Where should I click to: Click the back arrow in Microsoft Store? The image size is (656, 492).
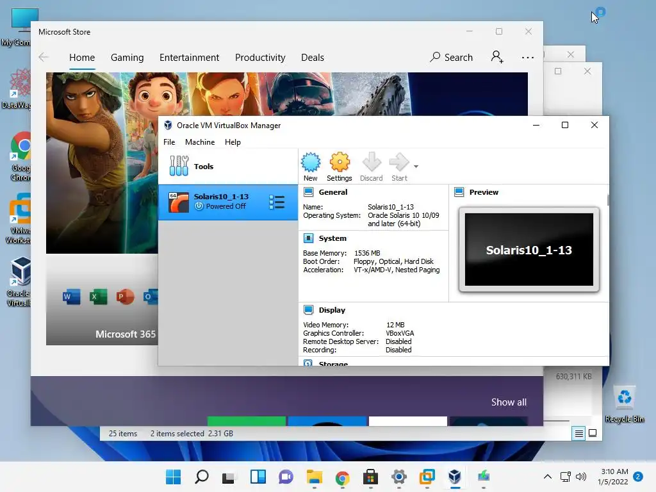point(44,57)
